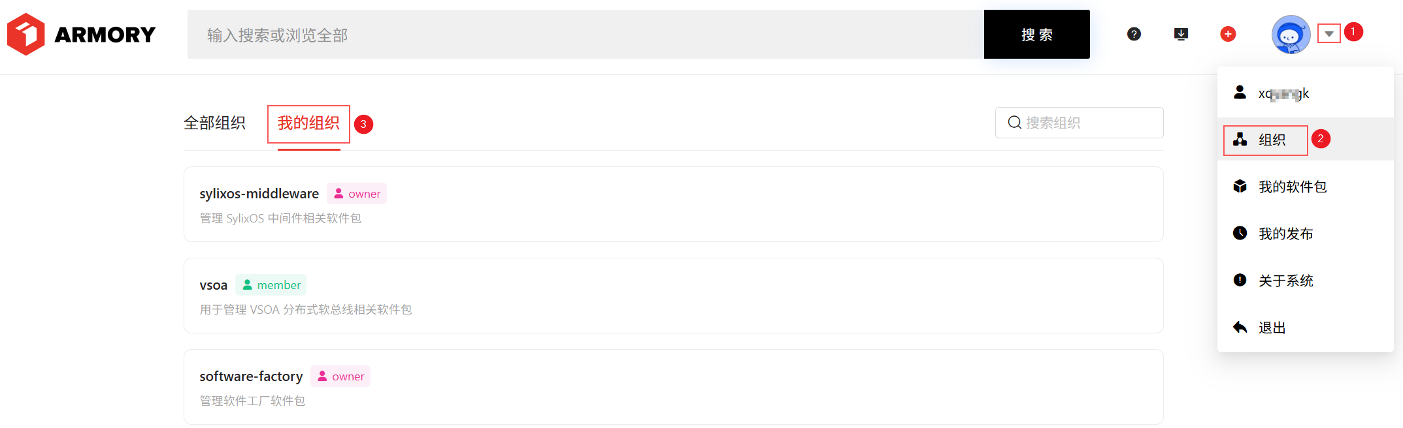Open the vsoa organization card

(x=673, y=296)
